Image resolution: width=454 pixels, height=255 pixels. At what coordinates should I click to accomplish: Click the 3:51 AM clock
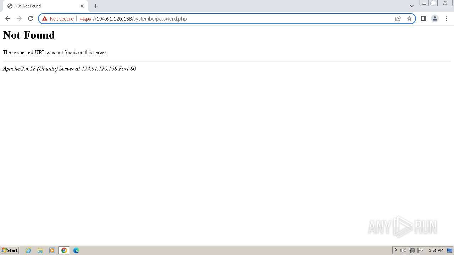(436, 250)
